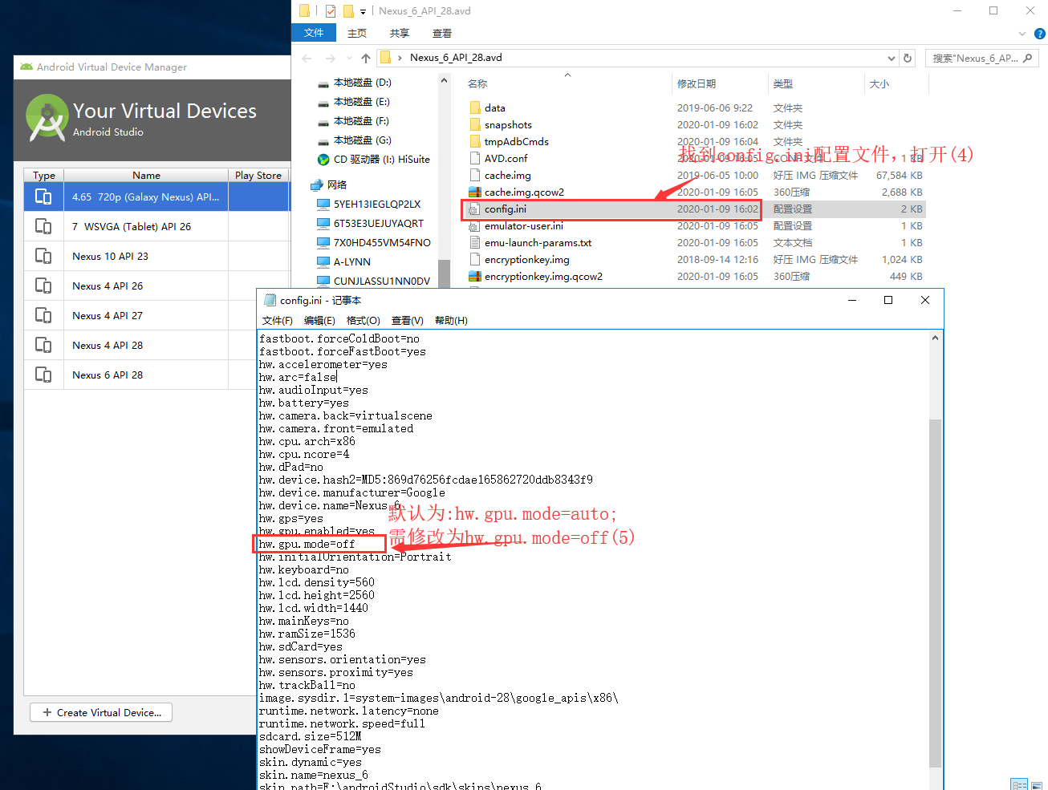Click the navigation pane scroll up arrow

(444, 80)
